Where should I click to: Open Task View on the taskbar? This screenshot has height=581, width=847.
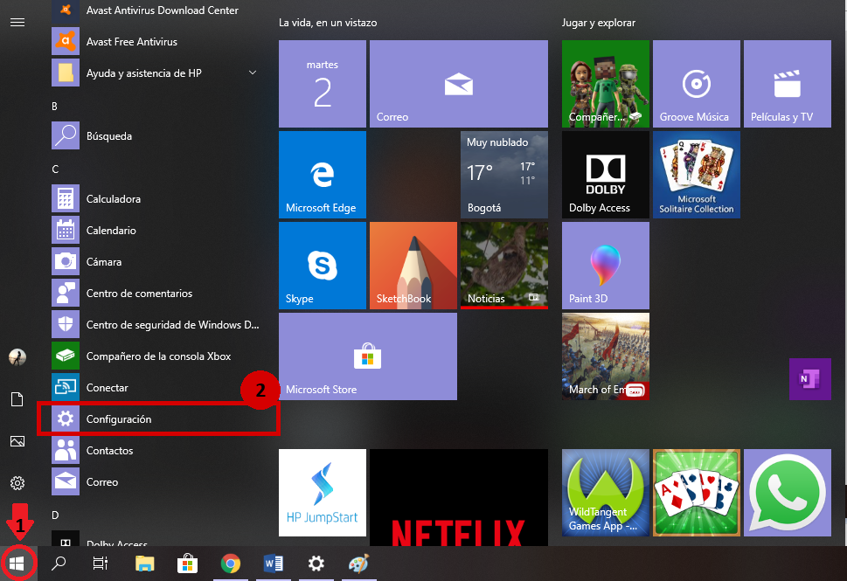pos(101,564)
